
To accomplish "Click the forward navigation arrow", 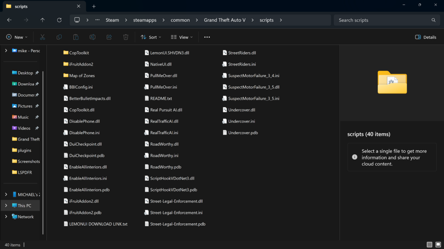I will click(26, 20).
